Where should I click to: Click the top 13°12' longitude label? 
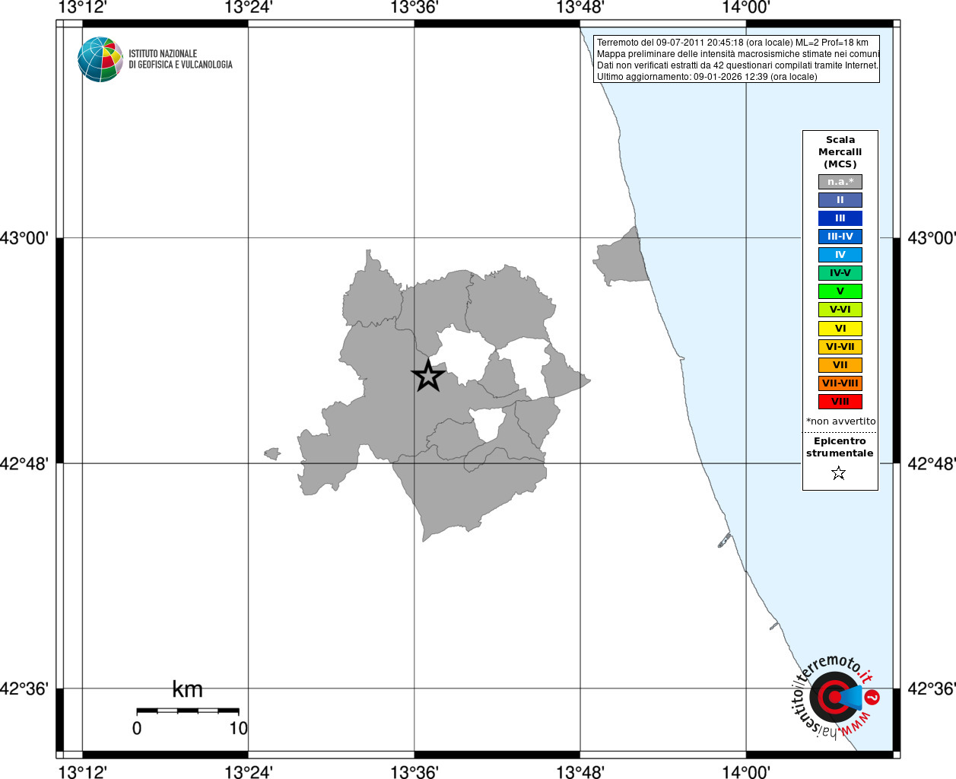click(x=82, y=8)
